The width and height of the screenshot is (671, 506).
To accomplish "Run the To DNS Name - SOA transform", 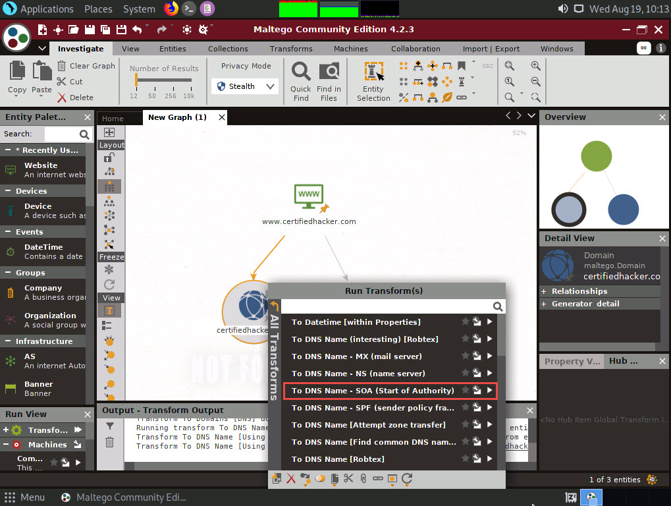I will pyautogui.click(x=489, y=390).
